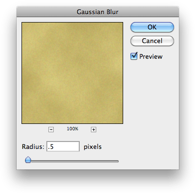Click the radius slider track
The height and width of the screenshot is (193, 195).
point(72,161)
